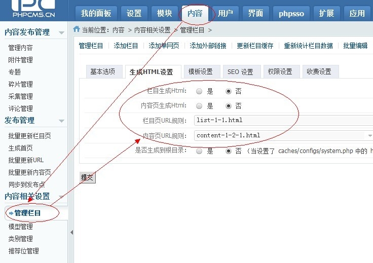Click 内容相关设置 in breadcrumb path
Viewport: 373px width, 263px height.
coord(153,30)
